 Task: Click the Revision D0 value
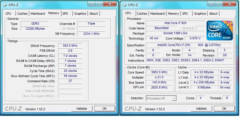[225, 55]
